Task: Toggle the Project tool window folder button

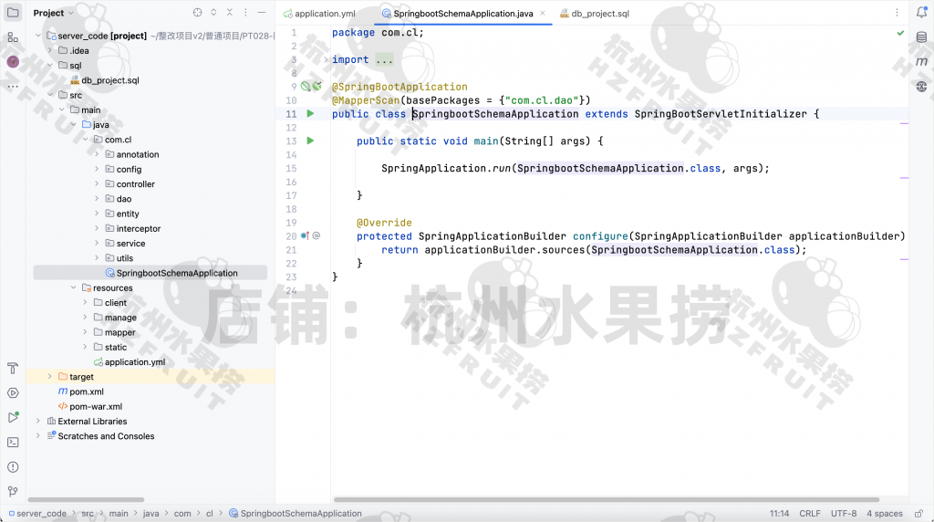Action: [13, 13]
